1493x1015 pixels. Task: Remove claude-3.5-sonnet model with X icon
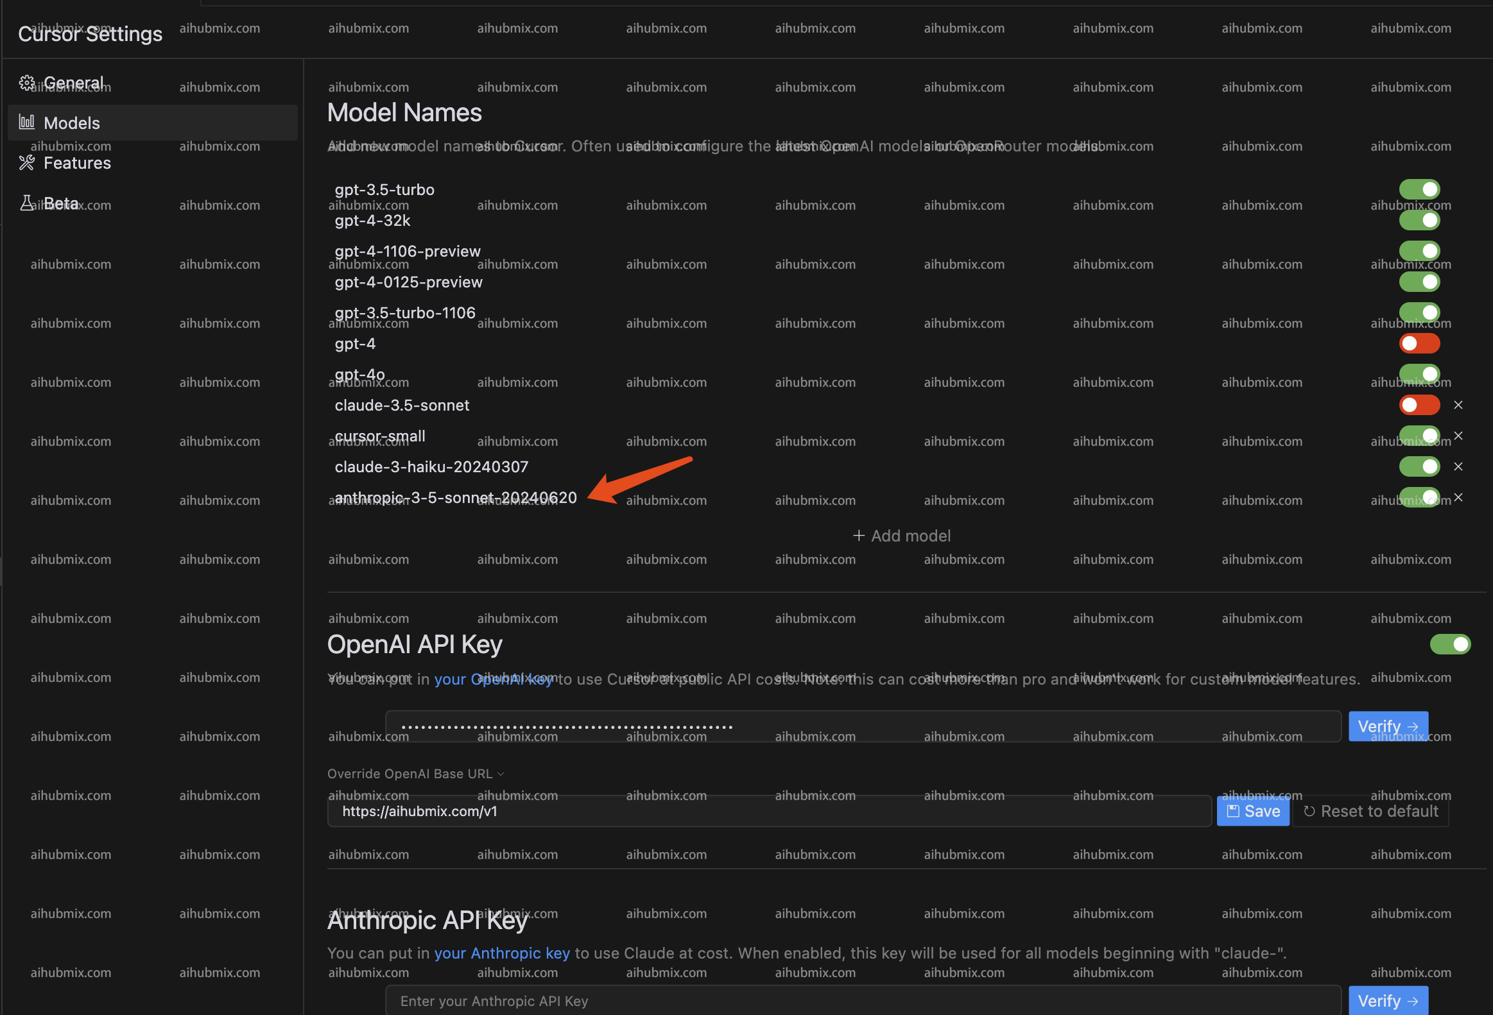click(1458, 405)
